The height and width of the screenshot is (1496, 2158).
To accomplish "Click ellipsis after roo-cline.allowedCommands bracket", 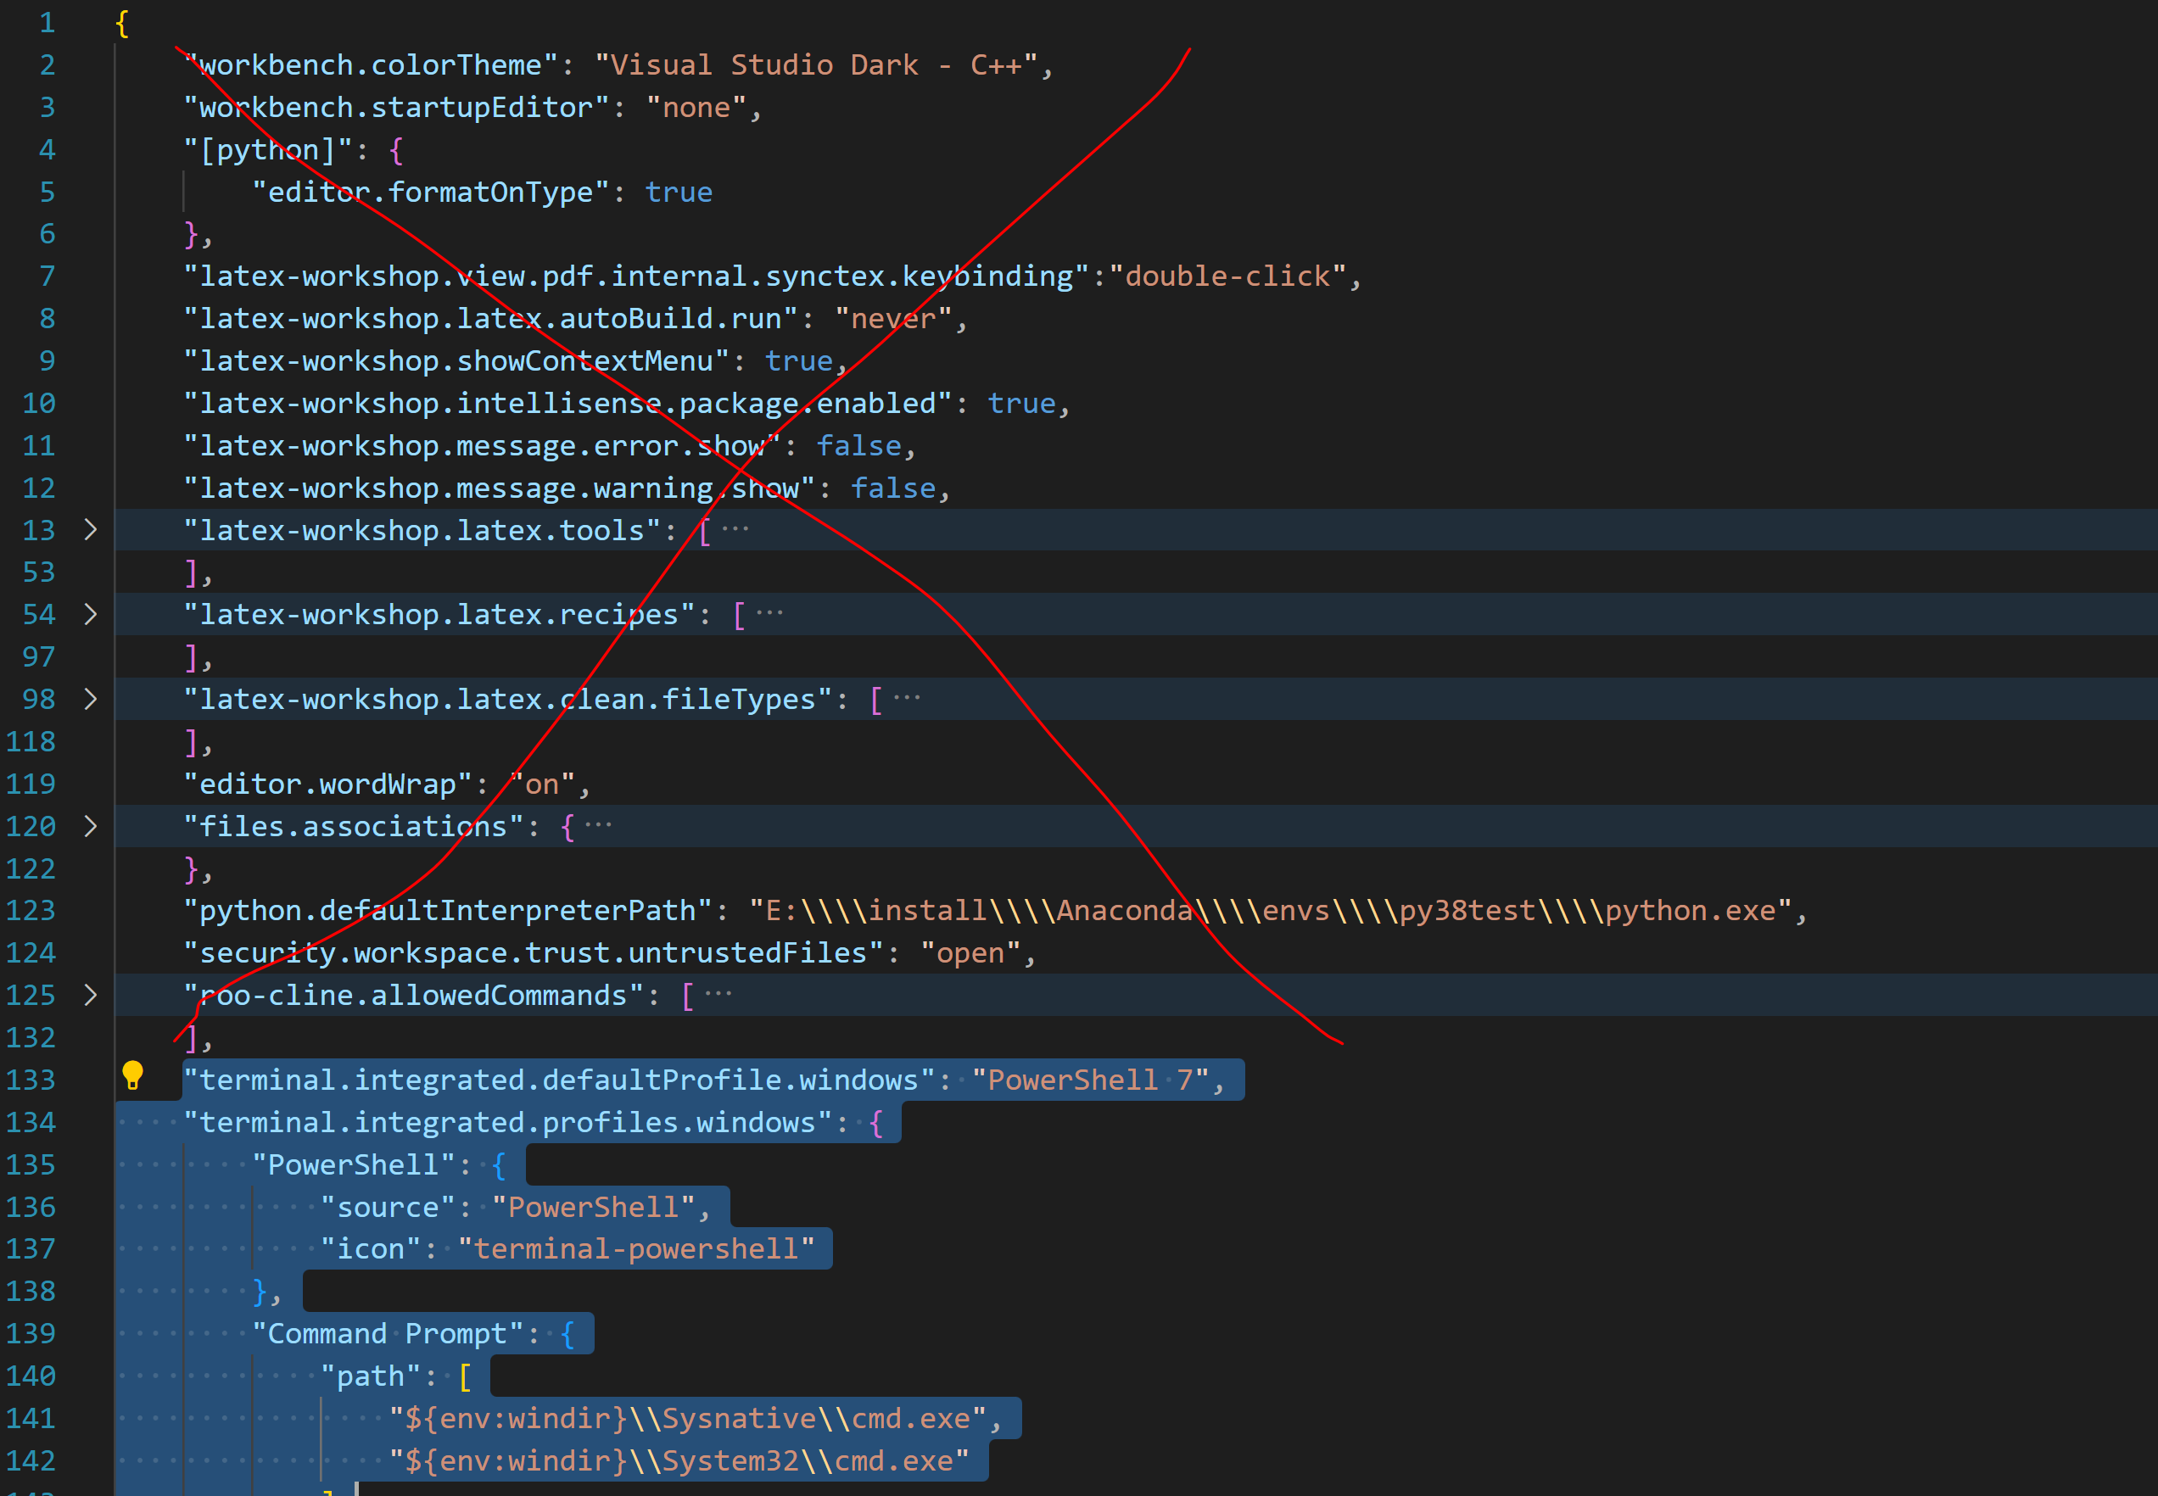I will pyautogui.click(x=718, y=995).
